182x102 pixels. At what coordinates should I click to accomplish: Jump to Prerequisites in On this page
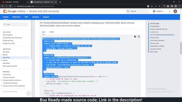click(x=155, y=26)
